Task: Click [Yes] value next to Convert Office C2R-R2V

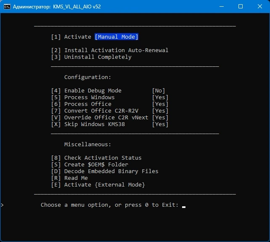Action: pyautogui.click(x=160, y=111)
